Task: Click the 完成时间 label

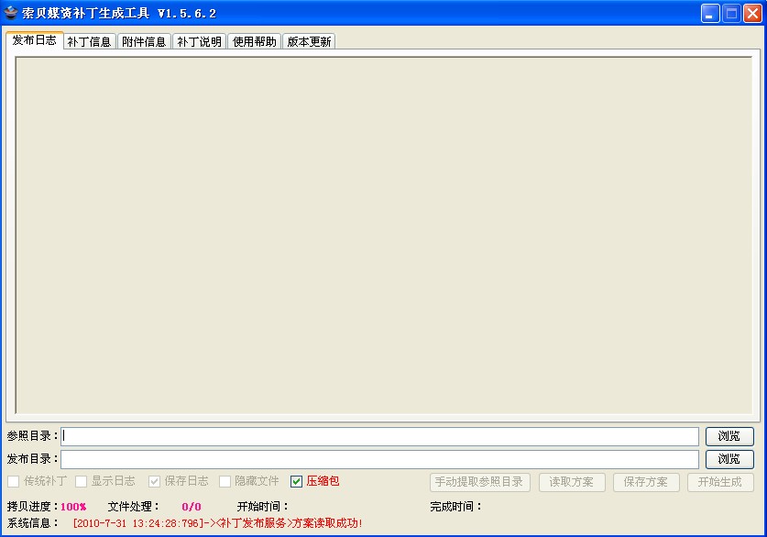Action: [455, 507]
